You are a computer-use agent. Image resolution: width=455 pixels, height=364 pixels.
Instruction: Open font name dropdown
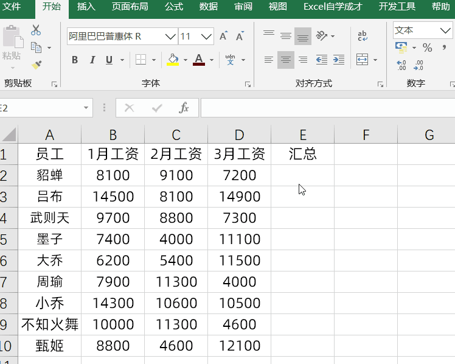click(x=170, y=37)
